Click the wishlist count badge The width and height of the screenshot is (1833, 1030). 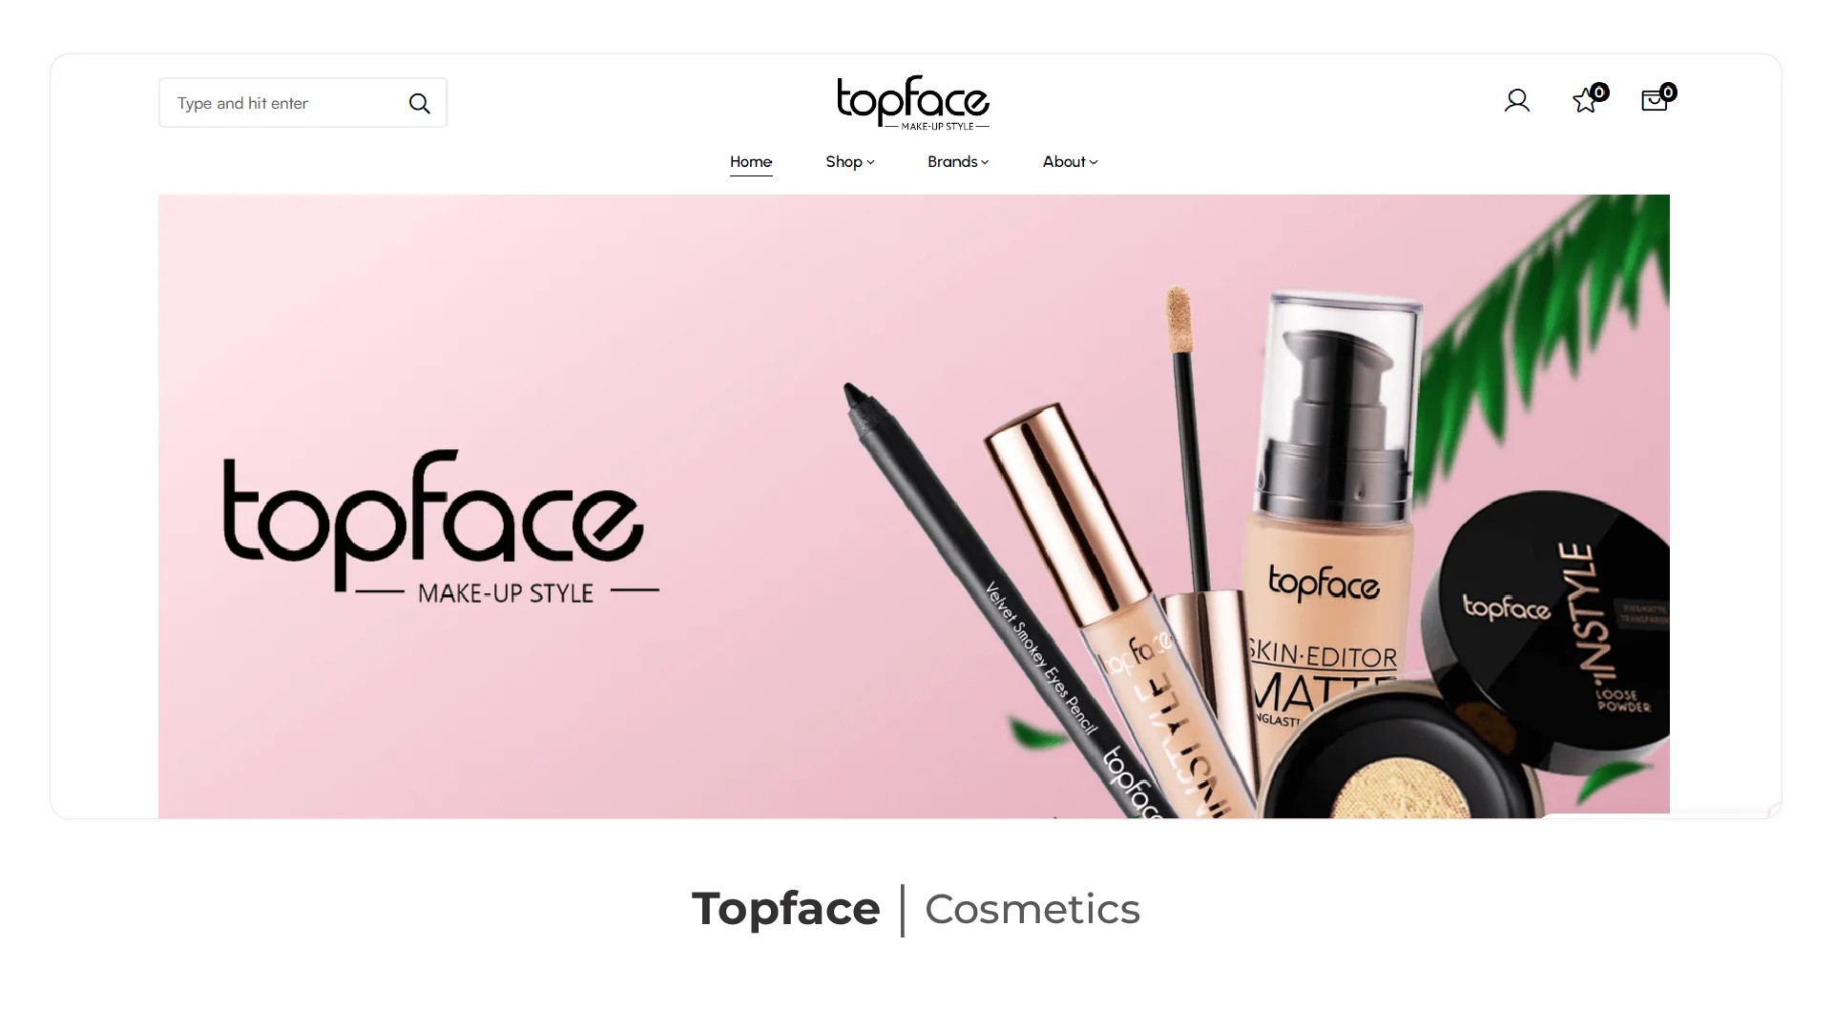point(1600,93)
